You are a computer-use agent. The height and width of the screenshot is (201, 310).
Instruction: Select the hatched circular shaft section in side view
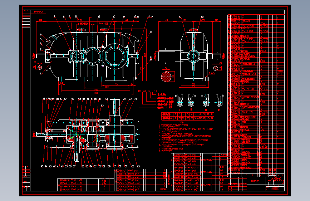[166, 77]
